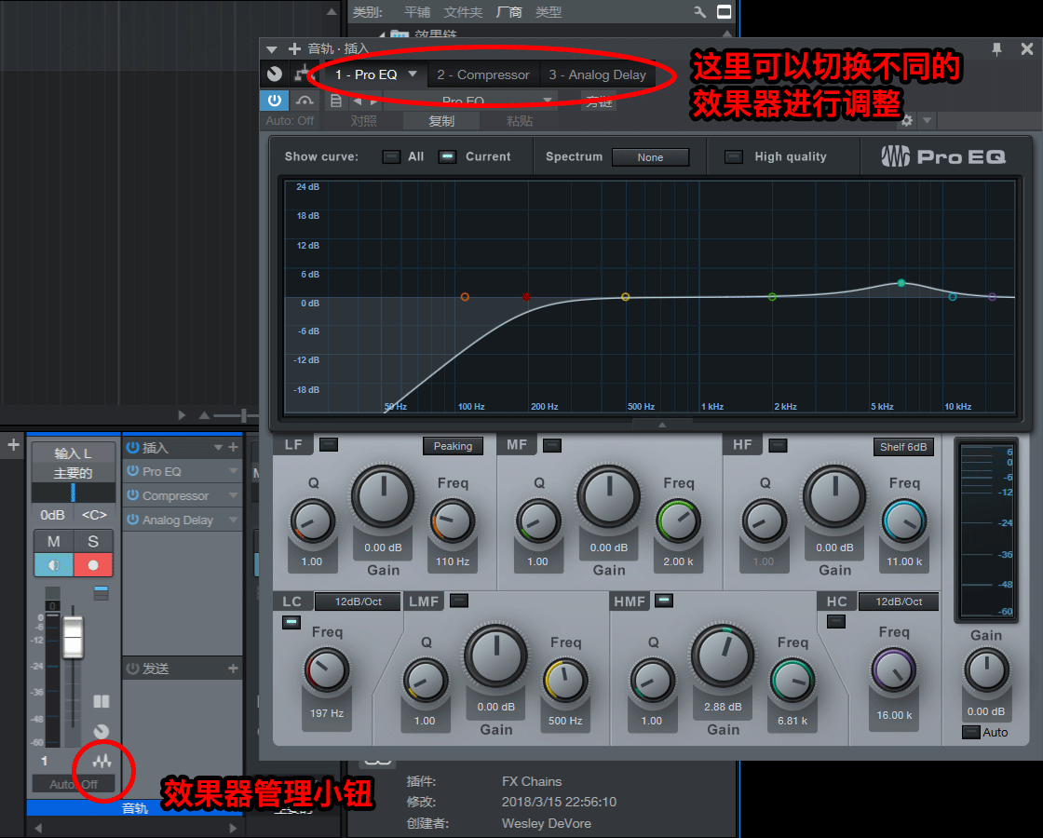Open the routing icon in plugin header
1043x838 pixels.
coord(303,74)
